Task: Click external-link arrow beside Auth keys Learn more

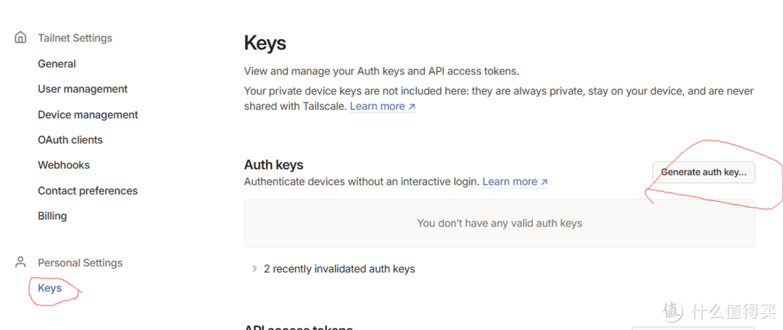Action: (544, 182)
